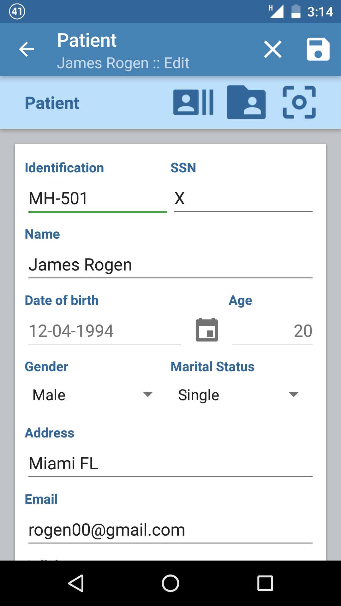
Task: Open the patient folder icon
Action: click(246, 102)
